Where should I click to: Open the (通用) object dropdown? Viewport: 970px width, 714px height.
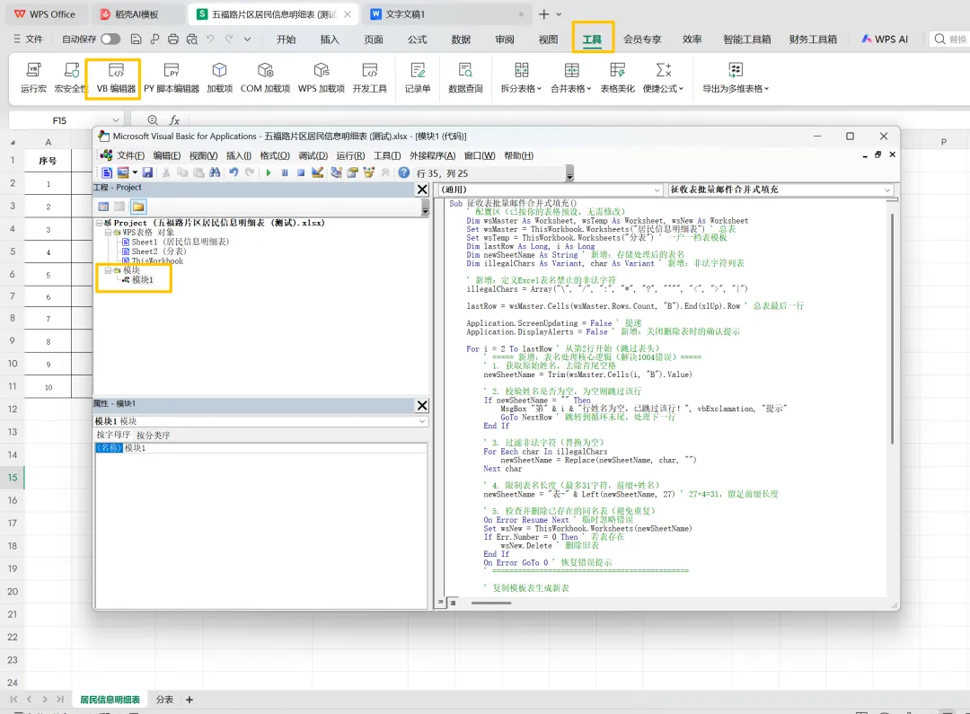coord(655,190)
